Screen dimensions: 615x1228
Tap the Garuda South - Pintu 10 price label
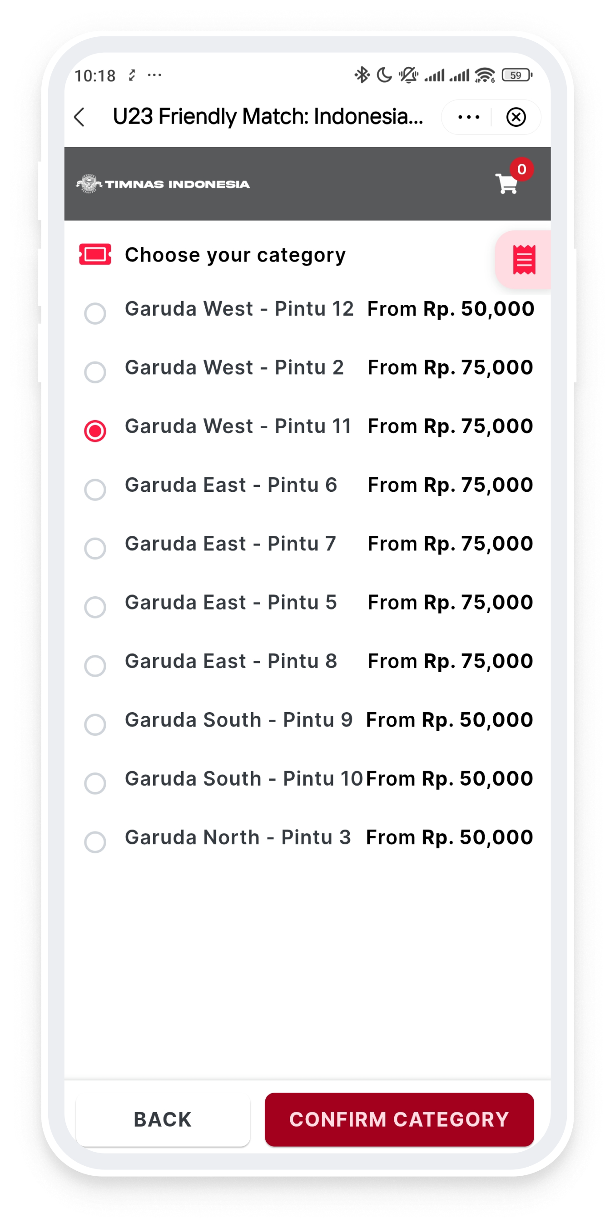point(449,779)
